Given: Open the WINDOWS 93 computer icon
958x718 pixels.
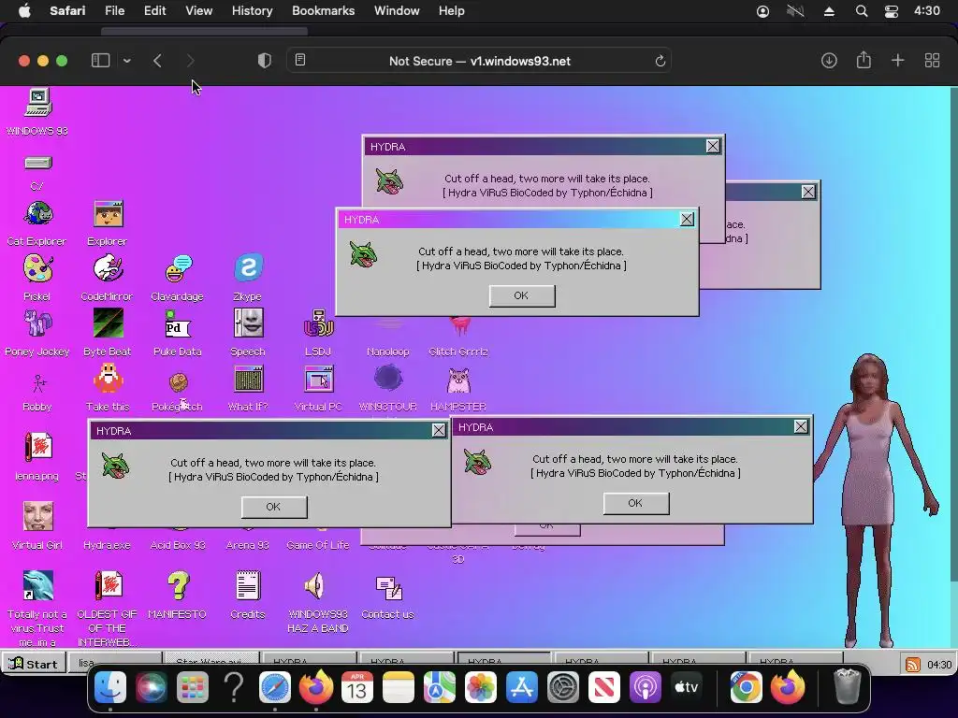Looking at the screenshot, I should [37, 103].
